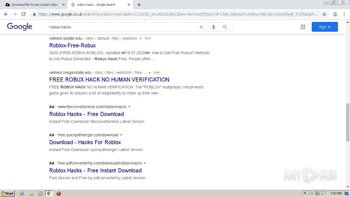The width and height of the screenshot is (350, 197).
Task: Click the free.pdfconverterhq.com ad URL
Action: point(100,163)
